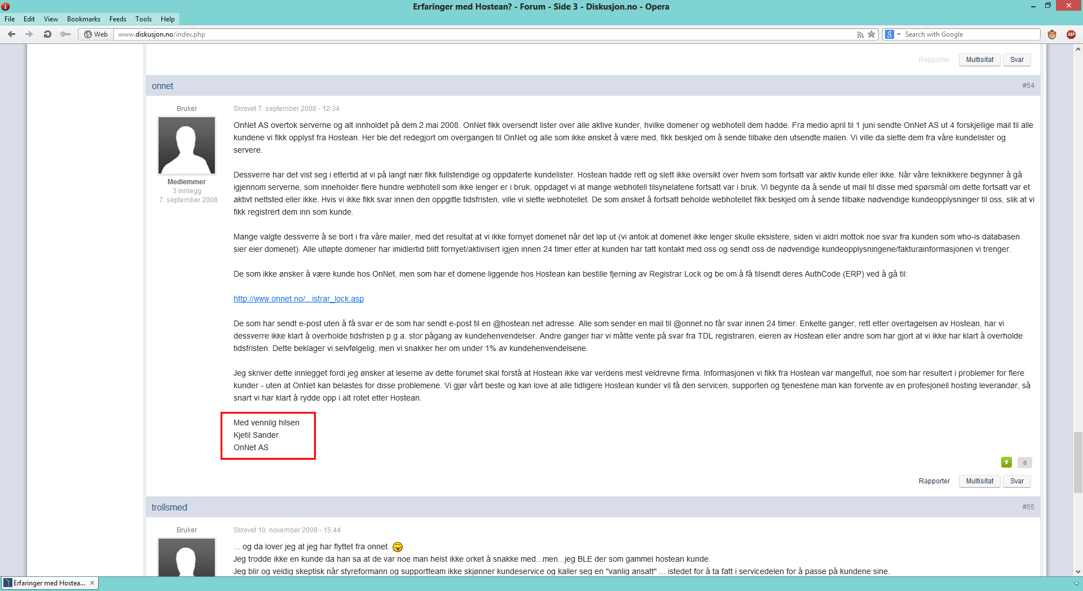
Task: Upvote onnet's post with green arrow
Action: point(1006,463)
